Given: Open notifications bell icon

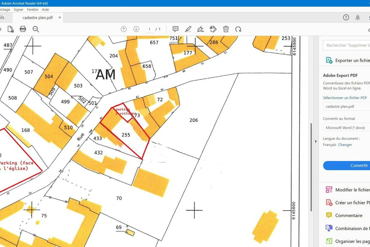Looking at the screenshot, I should [358, 18].
